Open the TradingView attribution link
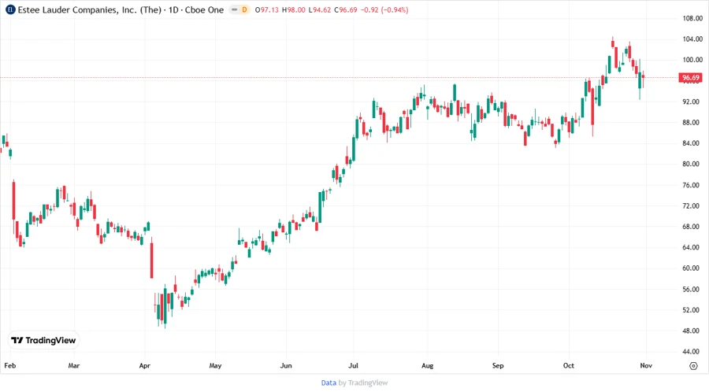The image size is (709, 392). point(368,383)
